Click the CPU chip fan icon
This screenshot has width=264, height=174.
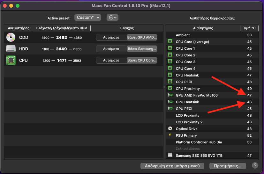(x=11, y=60)
